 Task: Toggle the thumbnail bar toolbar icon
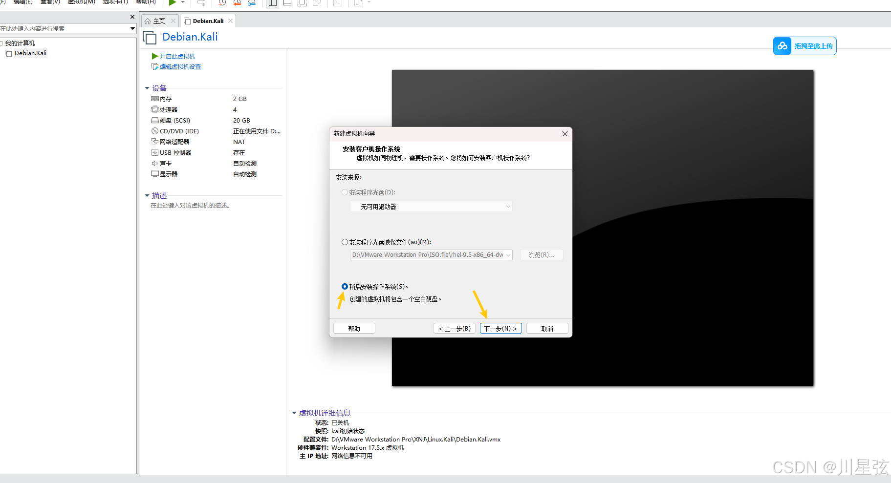[x=287, y=2]
